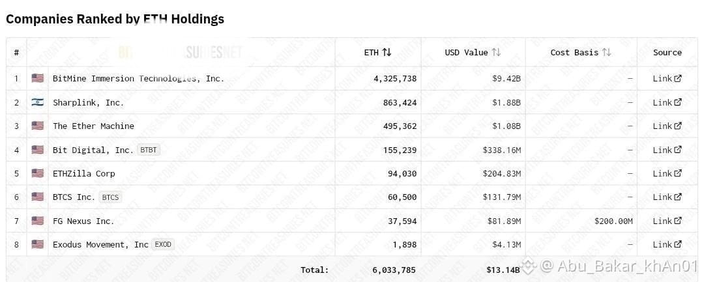Open Exodus Movement source link icon

point(678,244)
